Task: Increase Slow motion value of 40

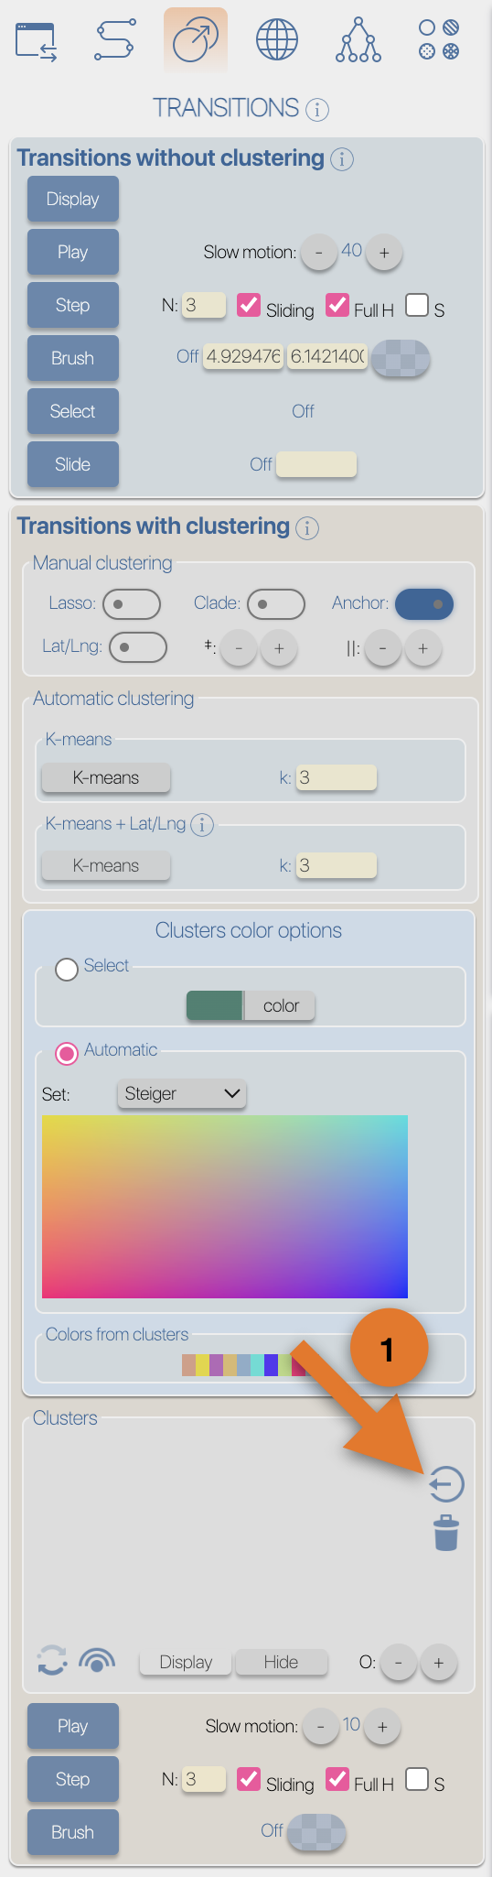Action: point(384,253)
